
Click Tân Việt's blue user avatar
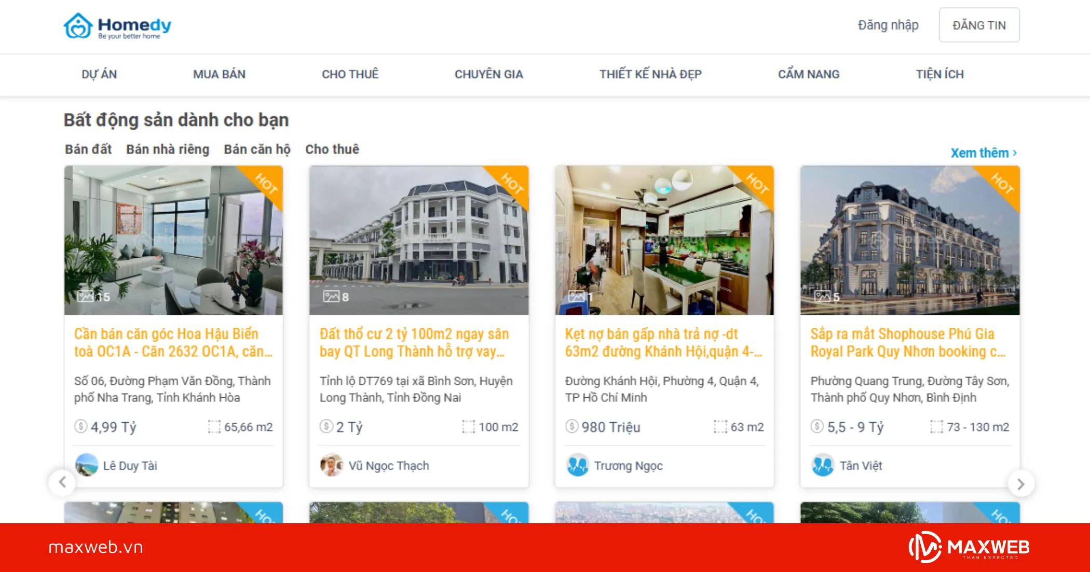[x=823, y=465]
